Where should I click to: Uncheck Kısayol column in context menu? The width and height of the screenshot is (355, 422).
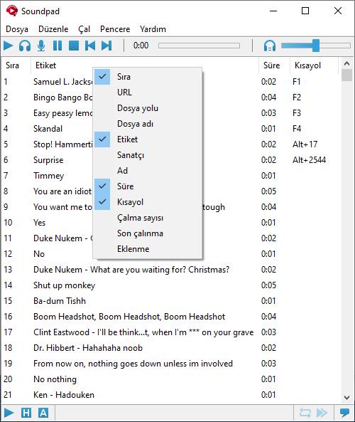[x=148, y=202]
